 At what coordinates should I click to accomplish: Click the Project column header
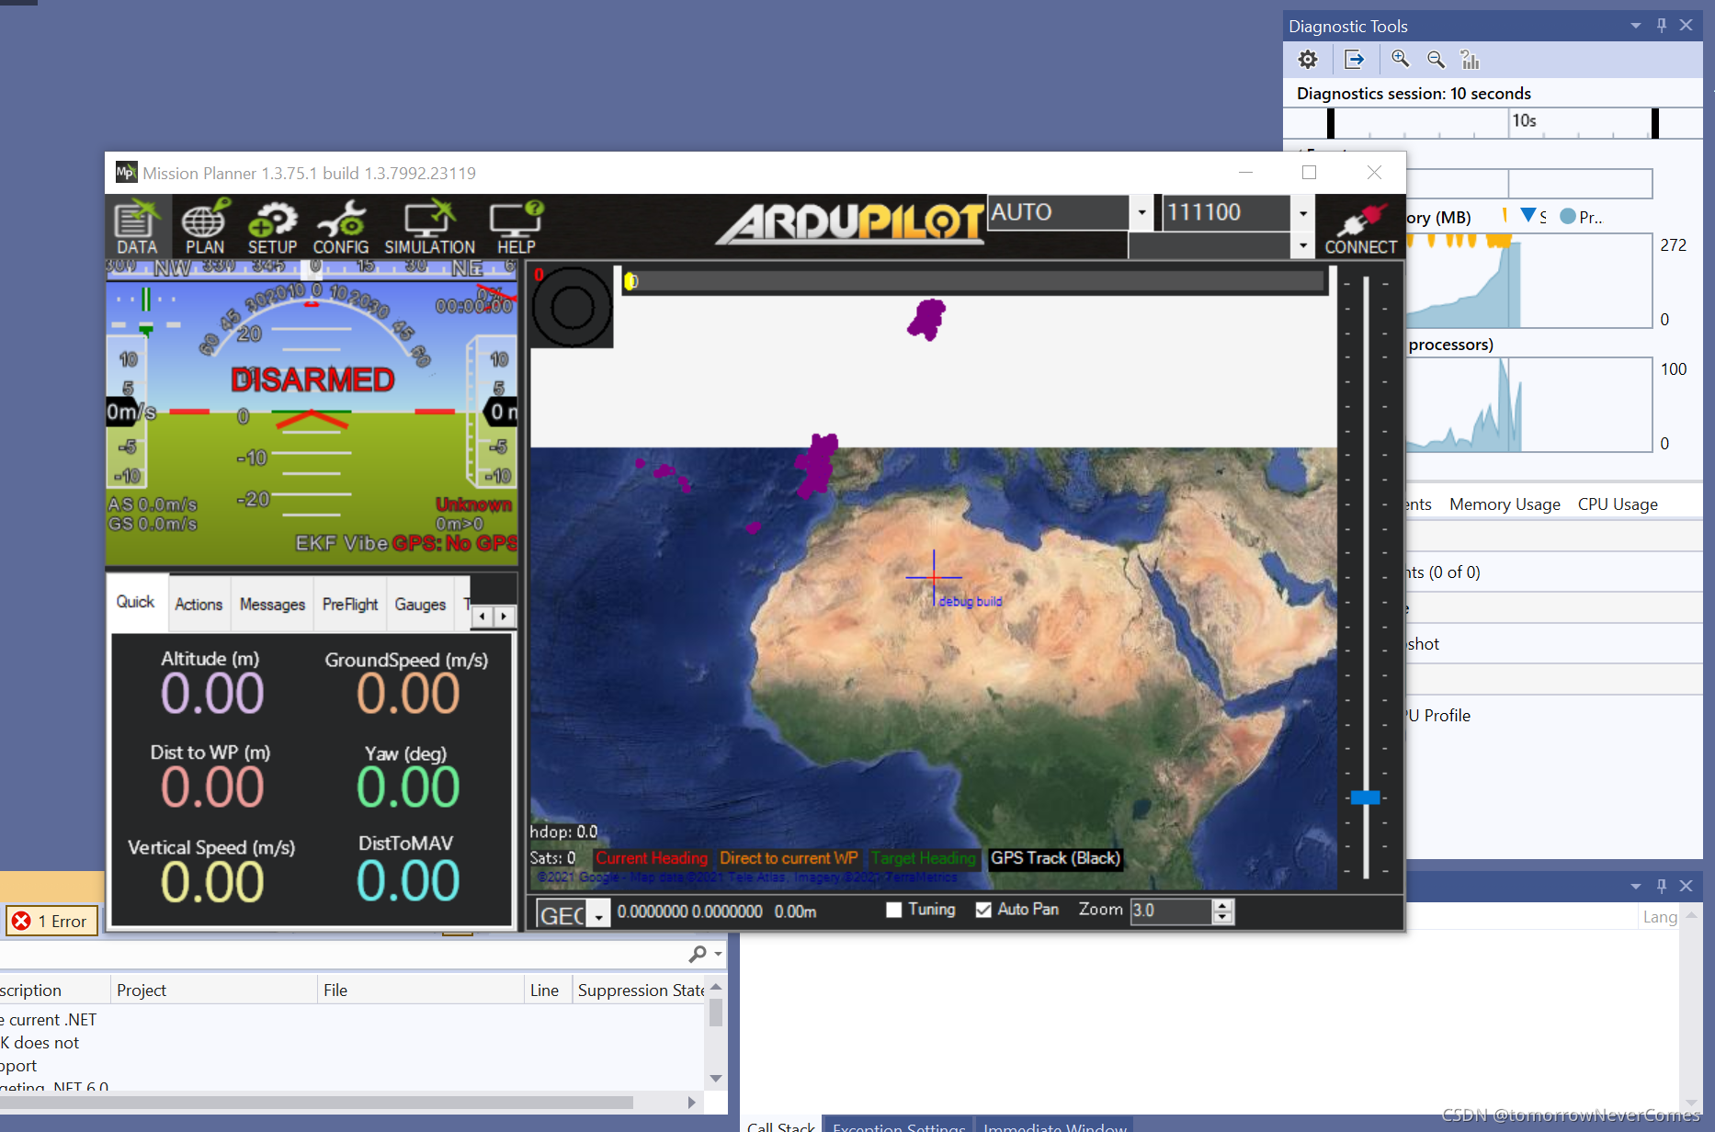click(214, 990)
